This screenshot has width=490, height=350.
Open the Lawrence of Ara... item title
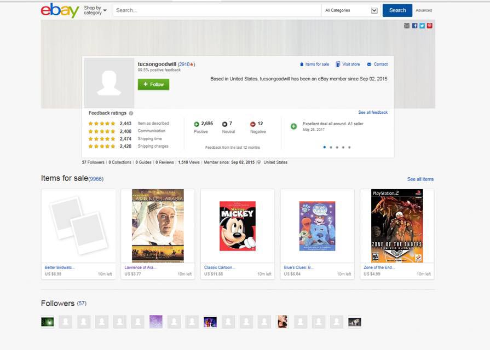coord(140,267)
